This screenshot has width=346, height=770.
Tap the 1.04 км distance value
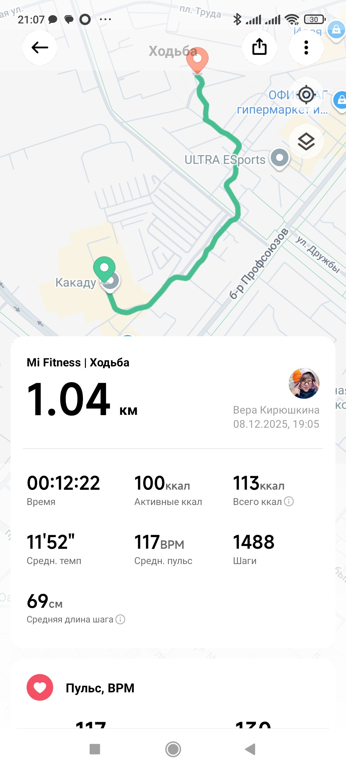click(82, 399)
